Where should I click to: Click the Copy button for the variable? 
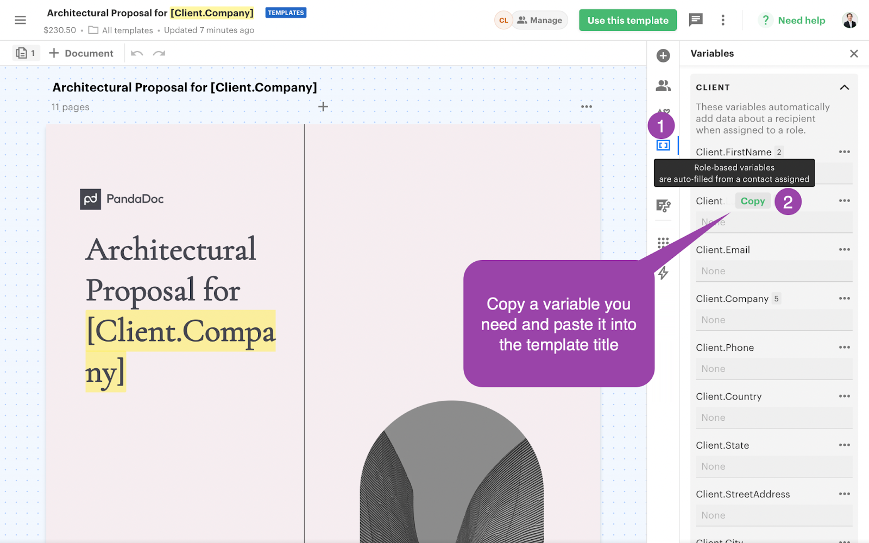tap(752, 201)
